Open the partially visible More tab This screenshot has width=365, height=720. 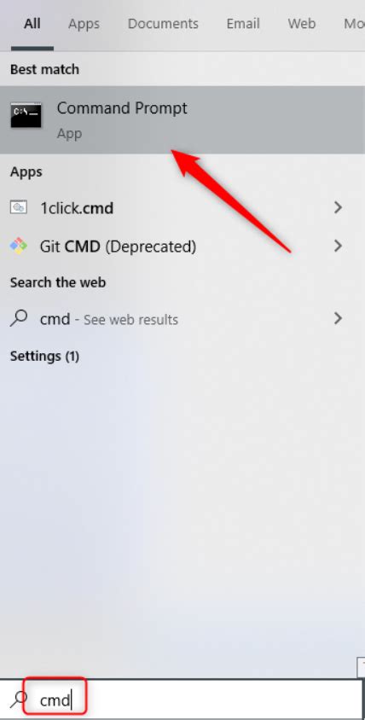coord(354,24)
